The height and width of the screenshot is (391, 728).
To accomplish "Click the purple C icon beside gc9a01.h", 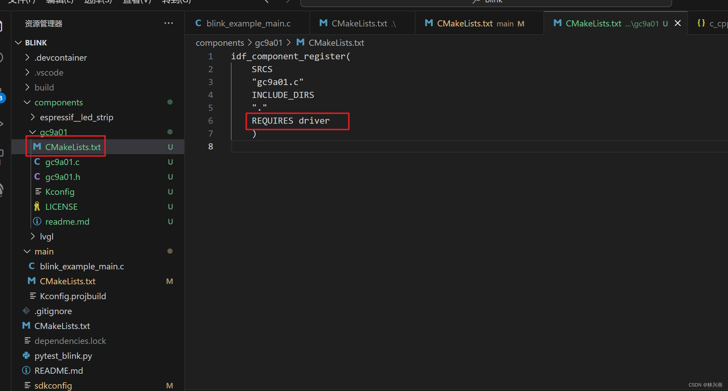I will [x=37, y=177].
